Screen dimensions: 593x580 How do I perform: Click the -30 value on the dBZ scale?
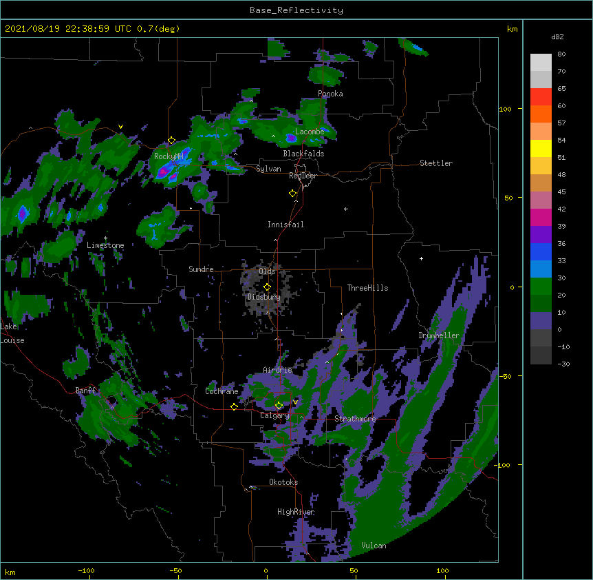click(563, 364)
